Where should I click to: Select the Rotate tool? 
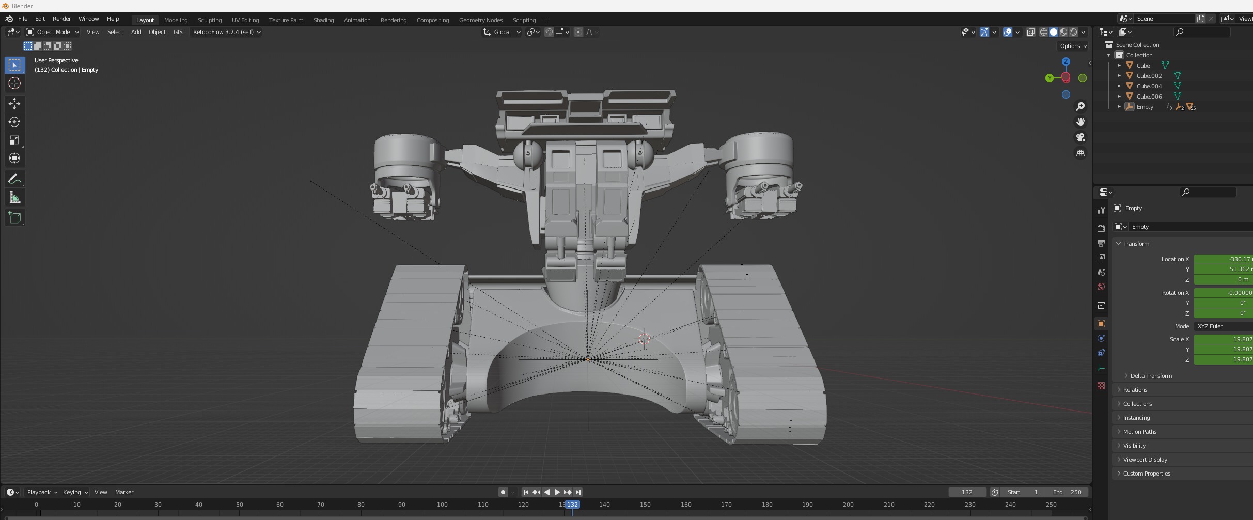click(14, 122)
